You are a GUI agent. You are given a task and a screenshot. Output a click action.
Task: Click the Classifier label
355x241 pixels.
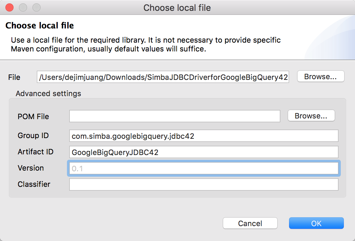coord(34,184)
